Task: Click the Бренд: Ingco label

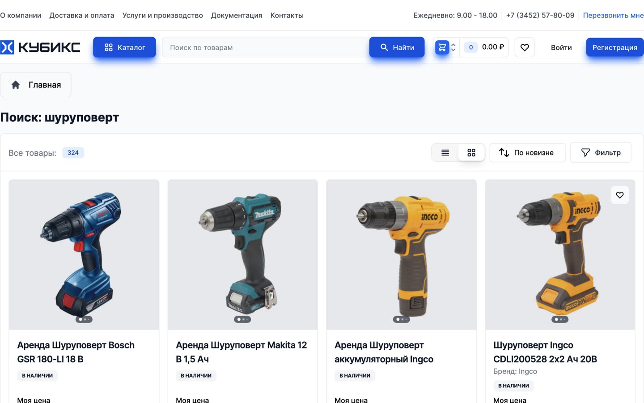Action: (x=515, y=371)
